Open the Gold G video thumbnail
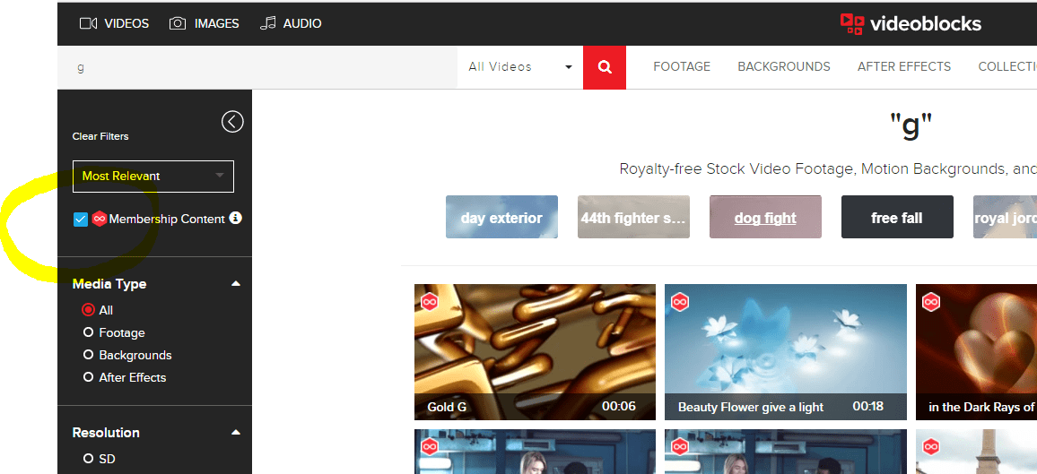This screenshot has height=474, width=1037. click(535, 352)
